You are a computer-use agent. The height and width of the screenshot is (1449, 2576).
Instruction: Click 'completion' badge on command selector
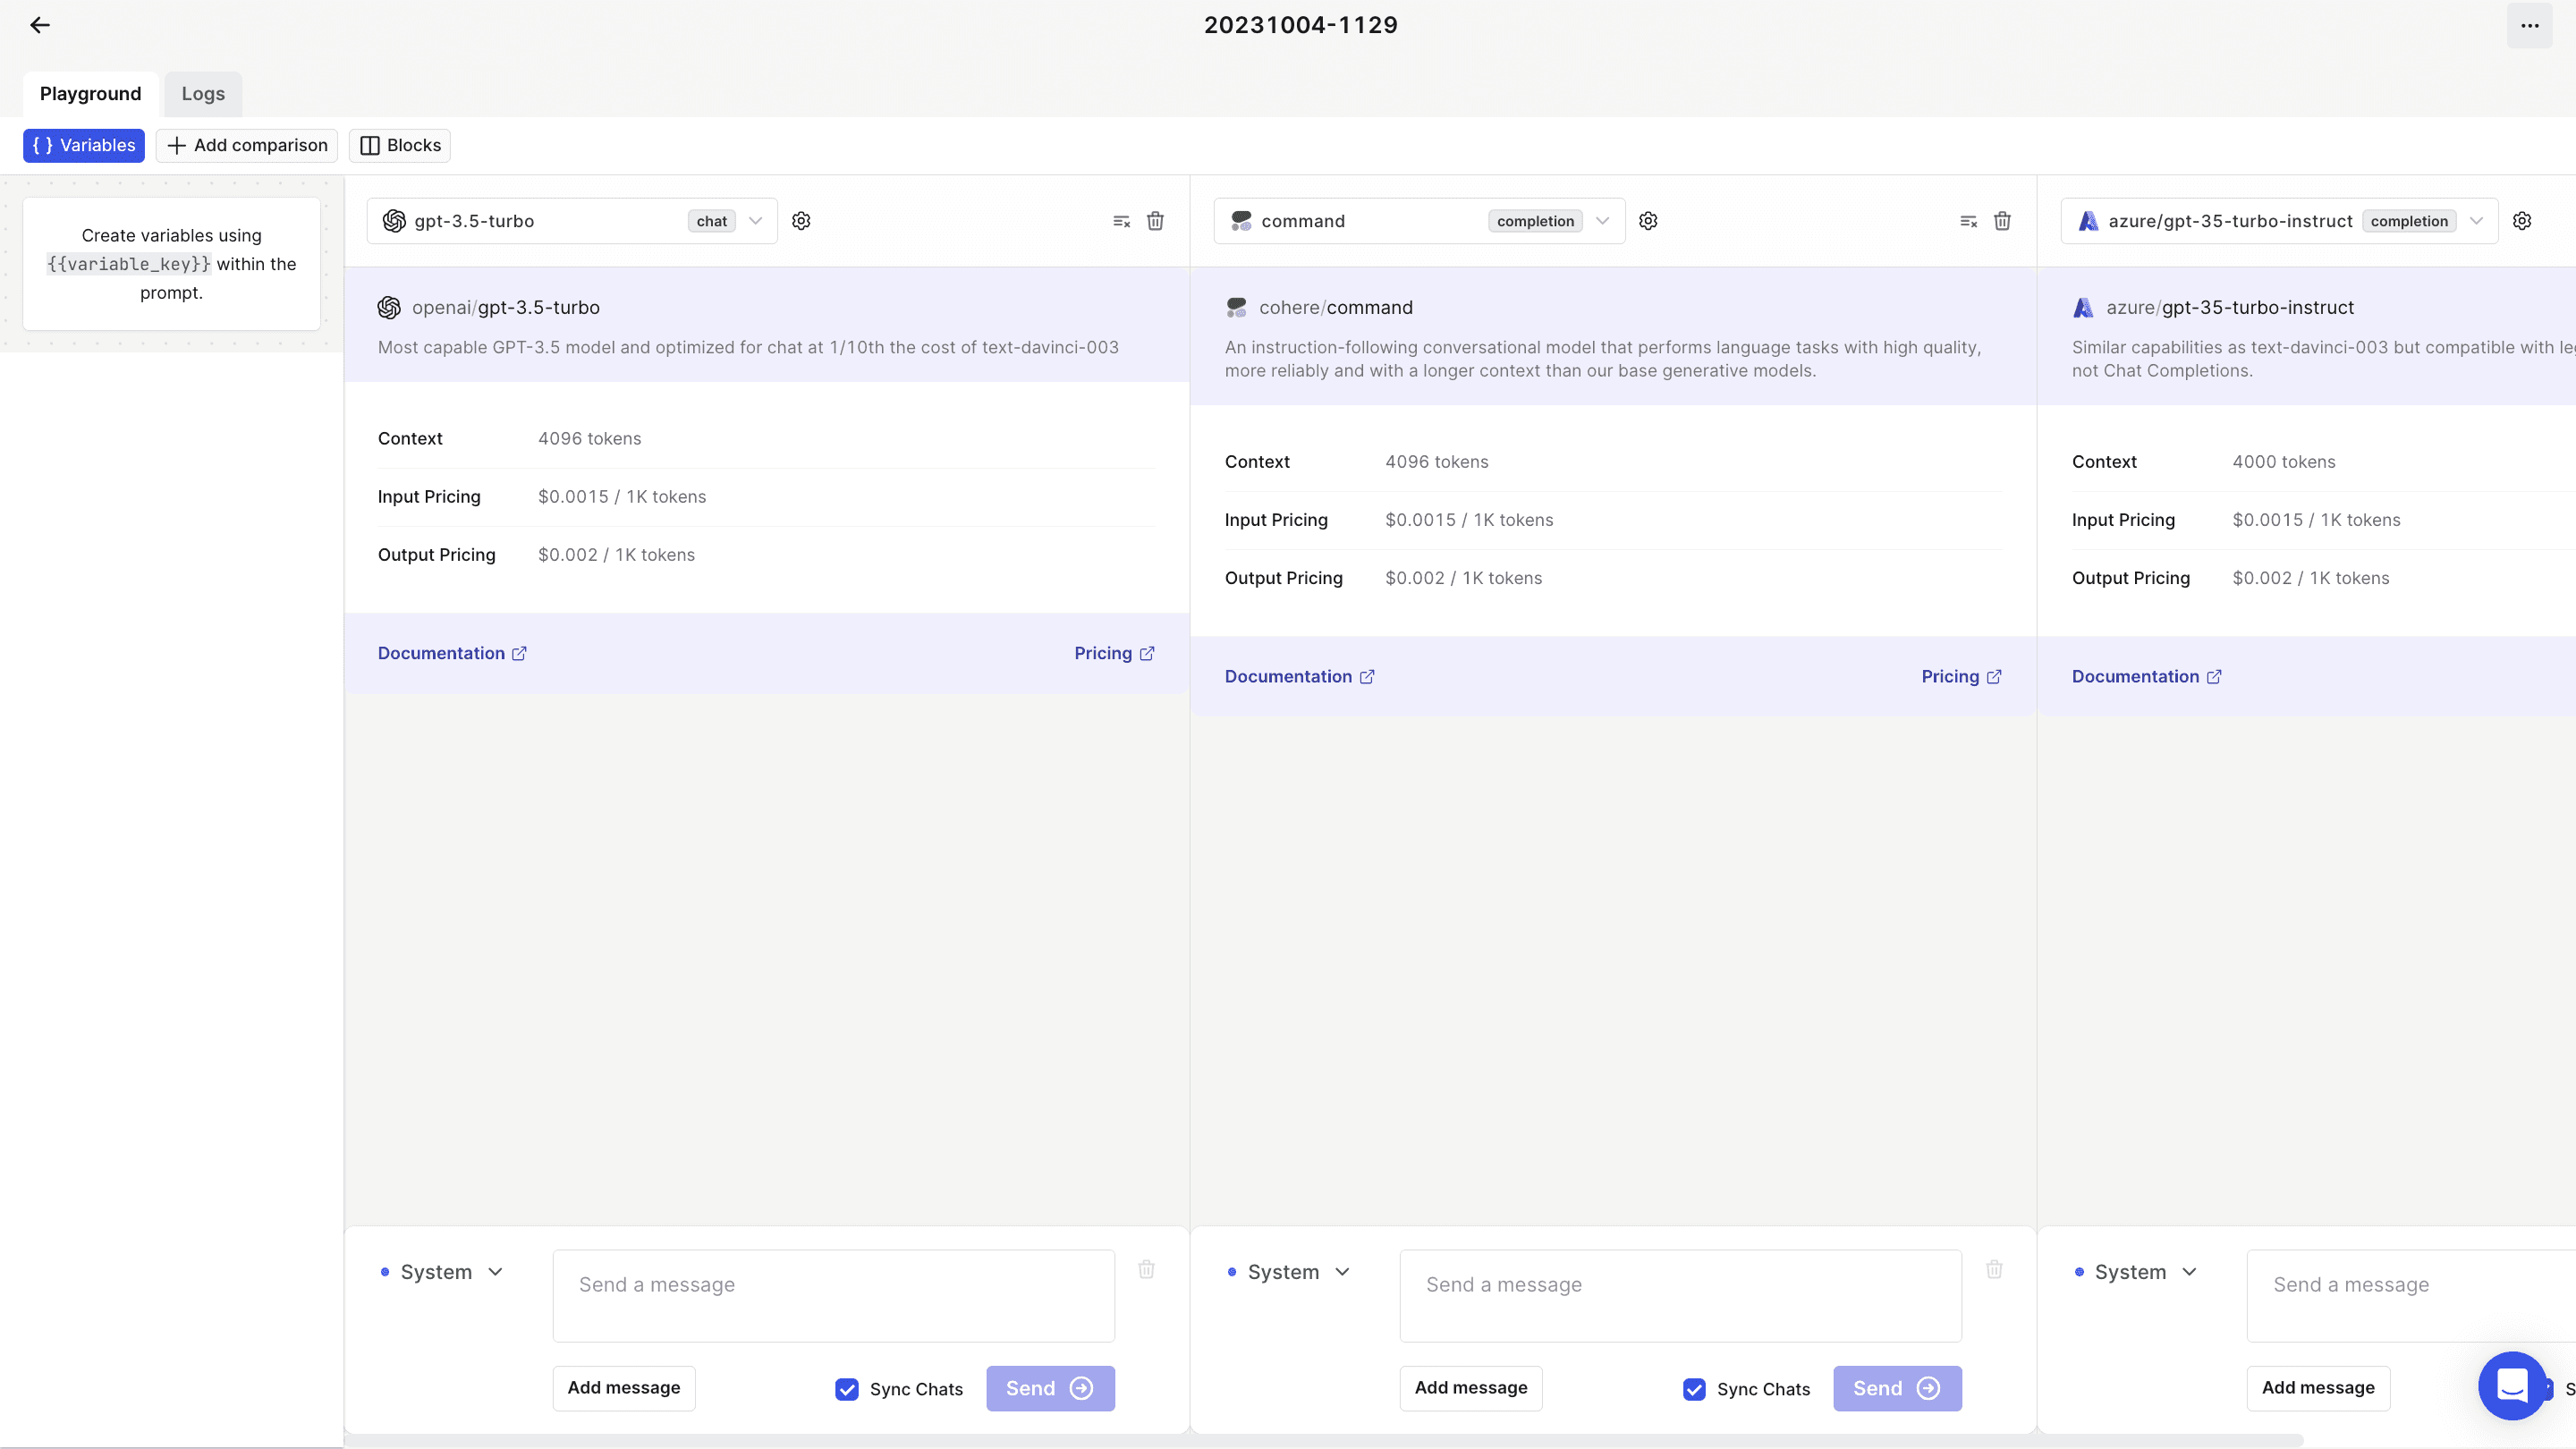click(x=1535, y=222)
